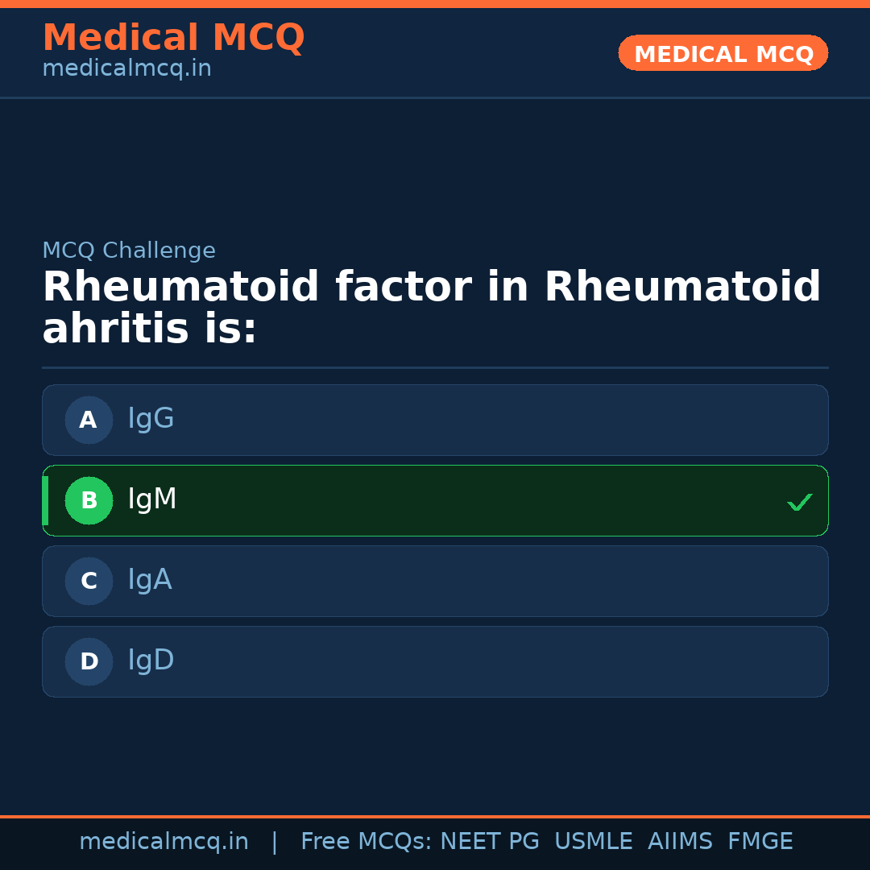Click the letter A circle icon
Viewport: 870px width, 870px height.
(x=89, y=420)
